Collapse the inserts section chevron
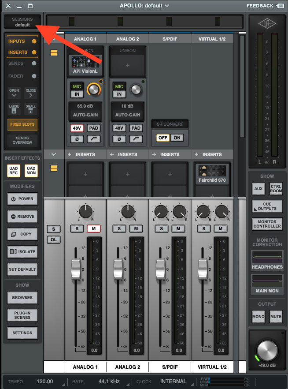This screenshot has height=389, width=288. (x=53, y=154)
